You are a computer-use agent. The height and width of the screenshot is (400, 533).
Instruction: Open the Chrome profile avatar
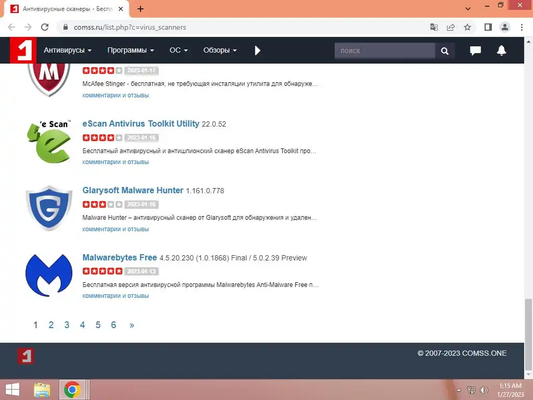pyautogui.click(x=505, y=27)
